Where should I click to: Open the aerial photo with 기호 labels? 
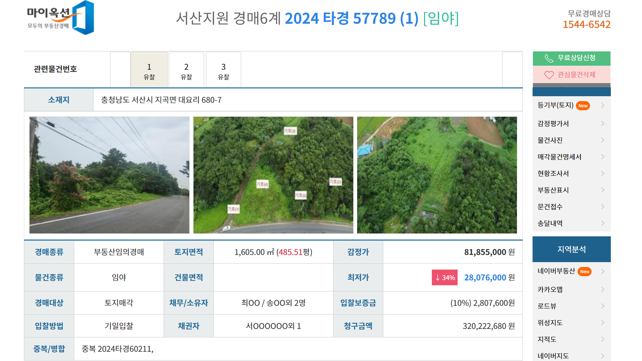[273, 175]
